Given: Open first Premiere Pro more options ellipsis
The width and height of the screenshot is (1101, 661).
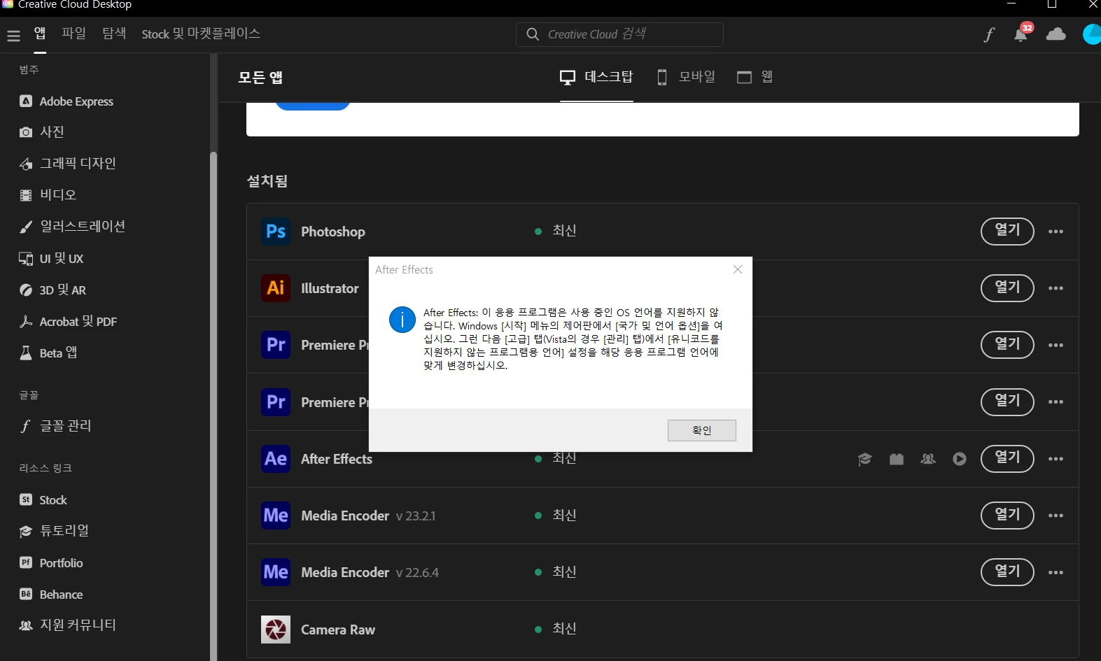Looking at the screenshot, I should click(1056, 345).
